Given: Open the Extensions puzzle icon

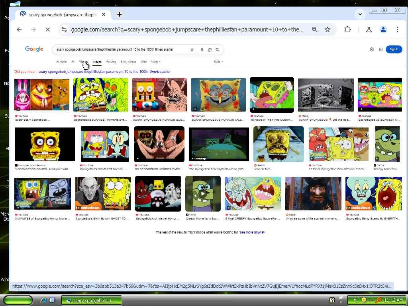Looking at the screenshot, I should click(x=347, y=29).
